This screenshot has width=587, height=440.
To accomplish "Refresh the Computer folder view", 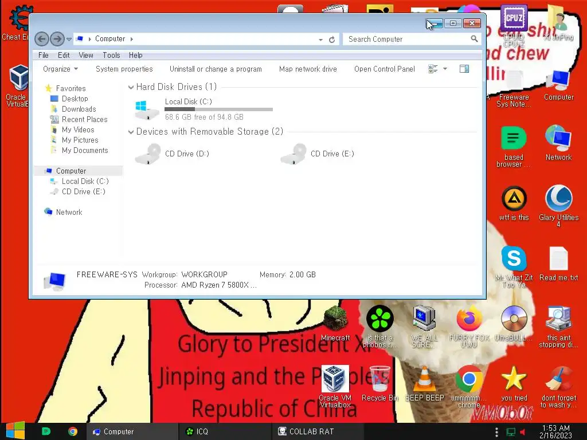I will tap(332, 40).
